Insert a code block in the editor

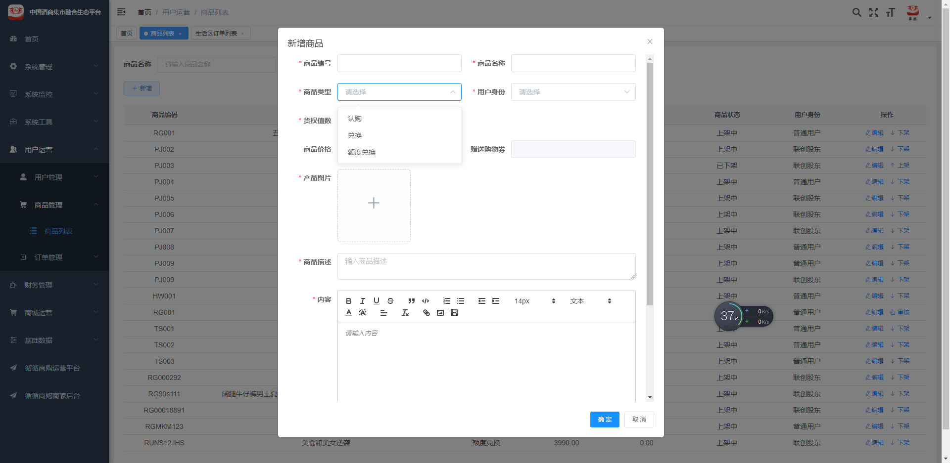tap(425, 301)
